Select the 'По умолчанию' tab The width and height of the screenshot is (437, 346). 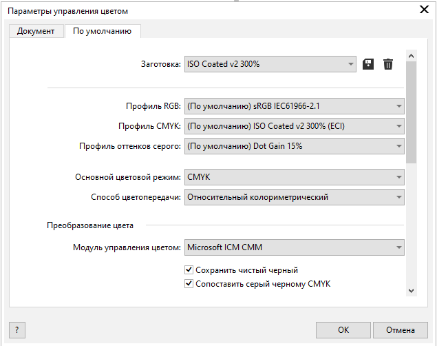[x=102, y=31]
